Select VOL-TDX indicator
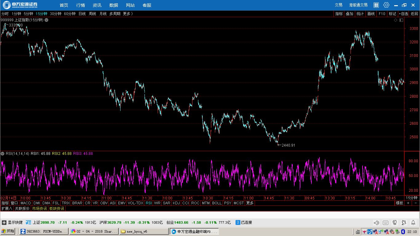 [x=136, y=203]
